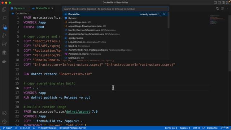Open Dockerfile result to the side
Viewport: 231px width, 130px height.
160,14
